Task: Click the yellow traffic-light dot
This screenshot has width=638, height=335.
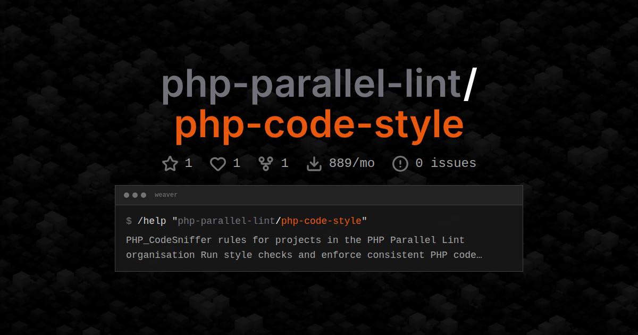Action: (x=135, y=195)
